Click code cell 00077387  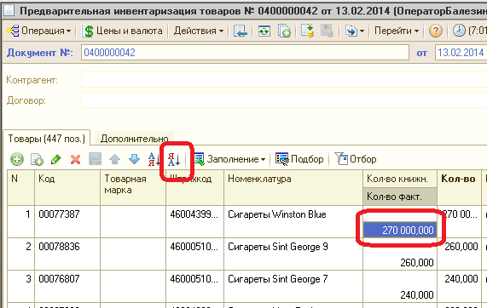click(67, 222)
